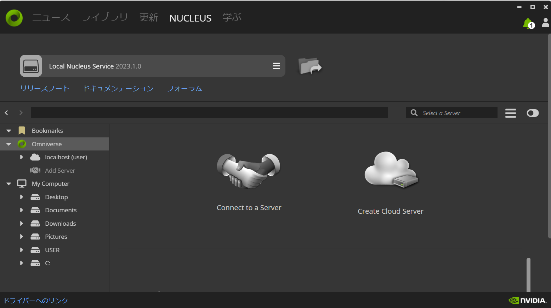This screenshot has width=551, height=308.
Task: Click the Create Cloud Server cloud image
Action: pyautogui.click(x=391, y=170)
